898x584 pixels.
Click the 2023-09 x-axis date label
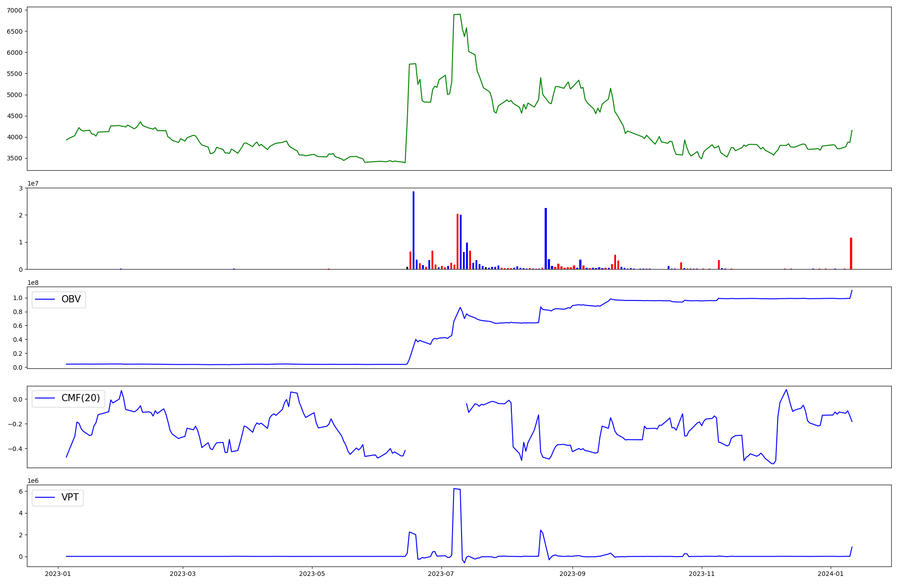pos(572,574)
